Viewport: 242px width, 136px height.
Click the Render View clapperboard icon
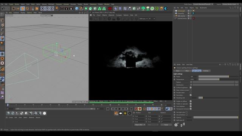pos(62,8)
